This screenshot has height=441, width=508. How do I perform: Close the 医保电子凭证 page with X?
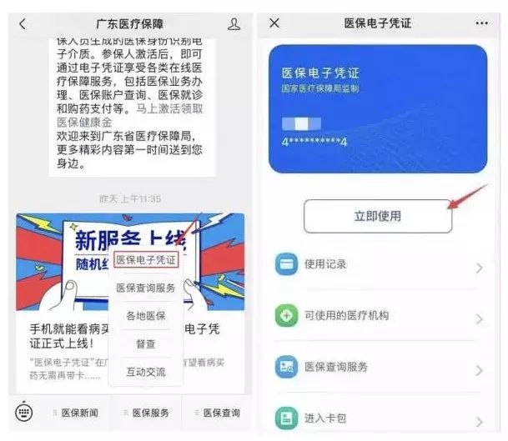[274, 23]
